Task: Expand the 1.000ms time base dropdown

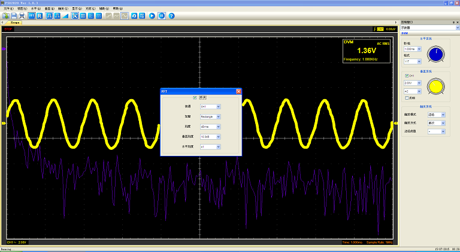Action: click(420, 49)
